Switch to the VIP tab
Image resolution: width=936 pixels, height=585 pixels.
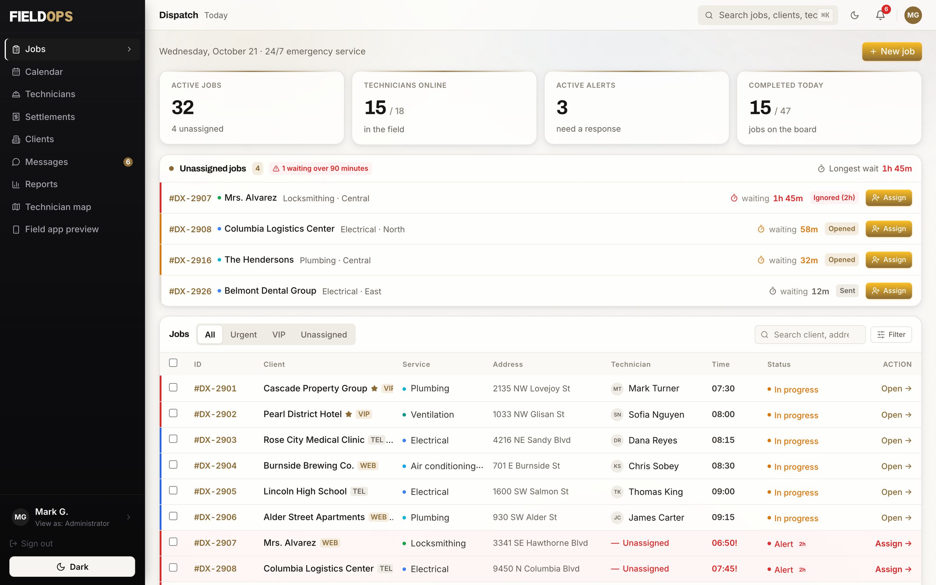(x=278, y=334)
